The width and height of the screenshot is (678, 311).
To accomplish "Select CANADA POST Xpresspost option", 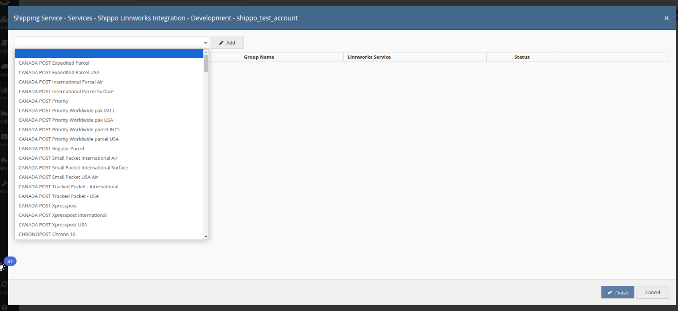I will 109,206.
